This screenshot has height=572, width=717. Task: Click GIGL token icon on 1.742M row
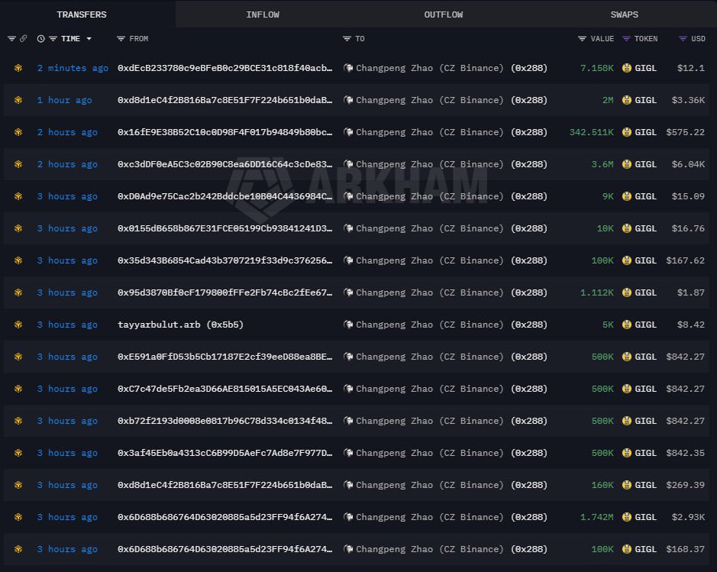627,517
